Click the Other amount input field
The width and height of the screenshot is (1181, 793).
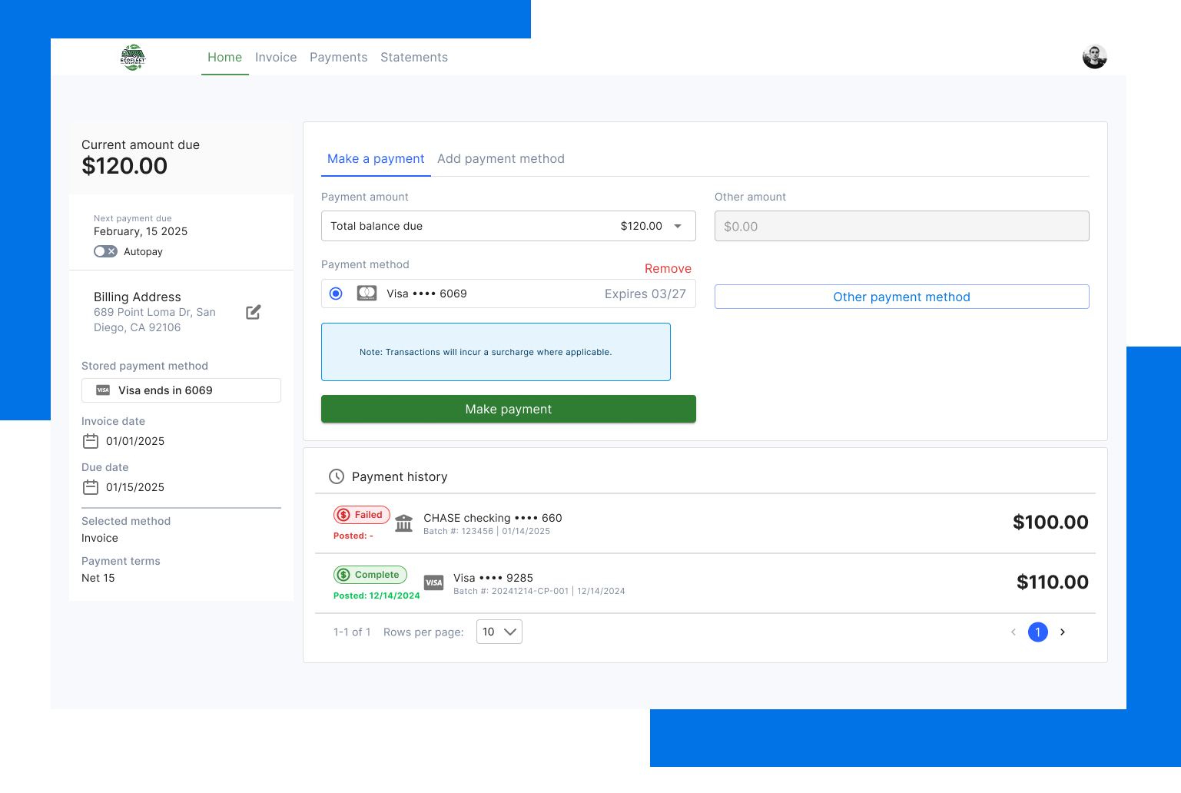point(901,226)
